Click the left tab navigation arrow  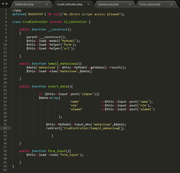coord(3,4)
